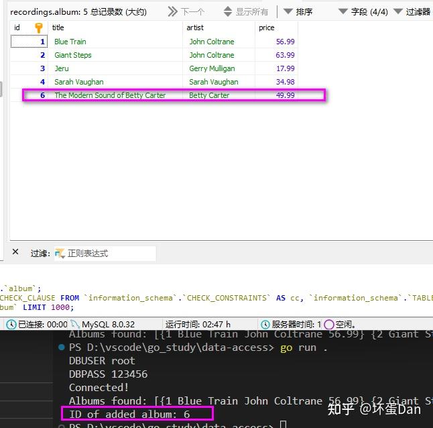
Task: Click the connected clock icon in status bar
Action: pos(11,324)
